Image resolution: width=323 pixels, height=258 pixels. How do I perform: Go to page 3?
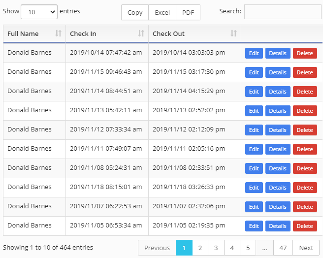(x=216, y=248)
